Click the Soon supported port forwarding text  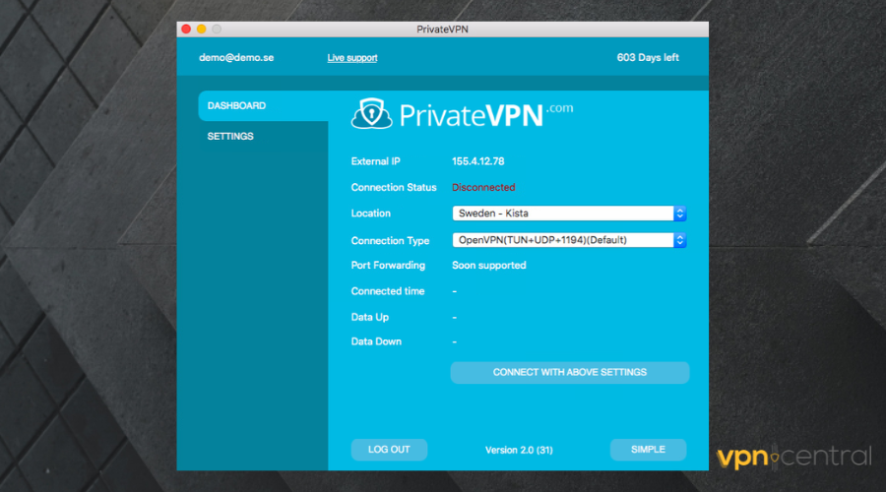(488, 266)
